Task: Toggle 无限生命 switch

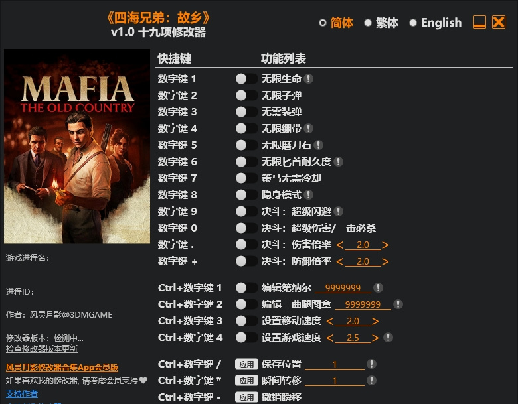Action: tap(246, 78)
